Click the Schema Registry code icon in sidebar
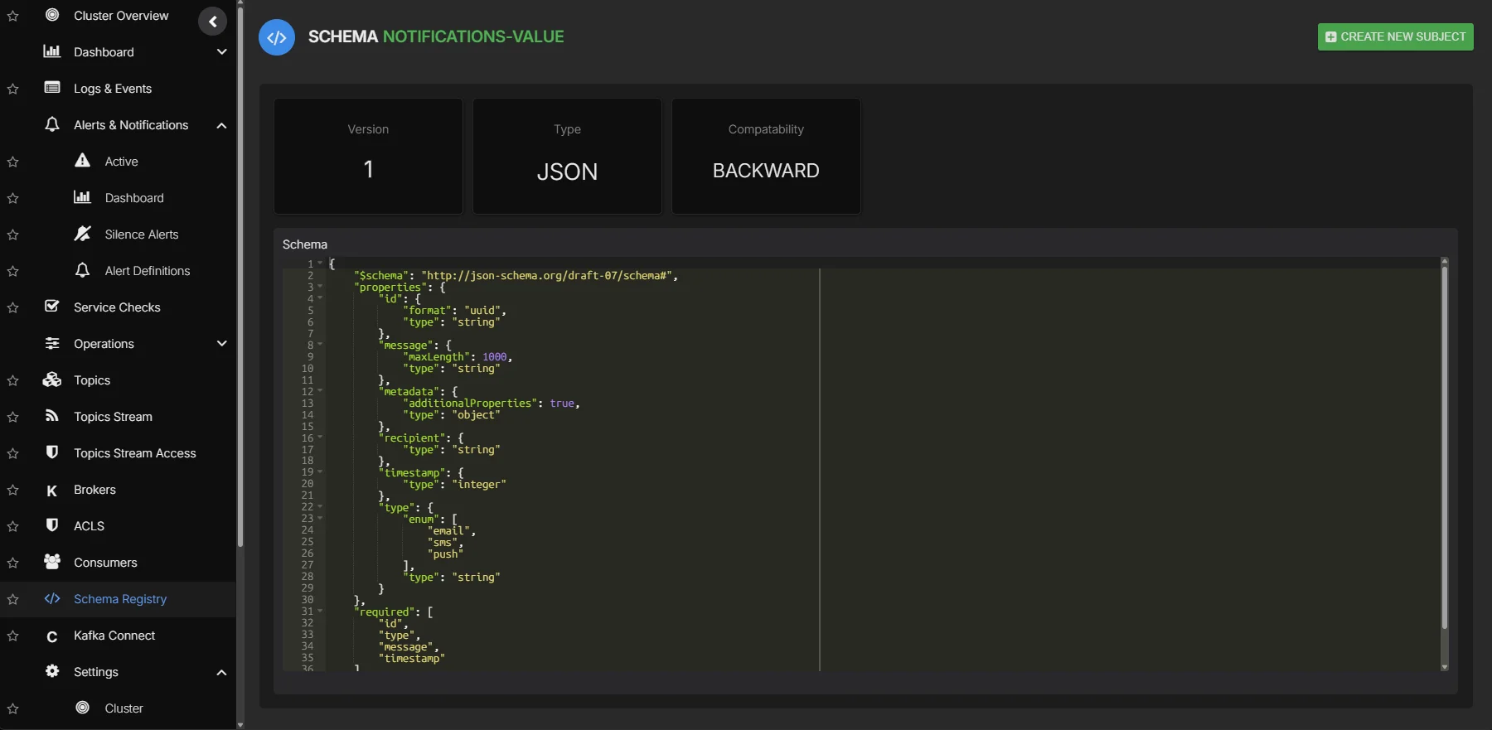 pos(52,598)
